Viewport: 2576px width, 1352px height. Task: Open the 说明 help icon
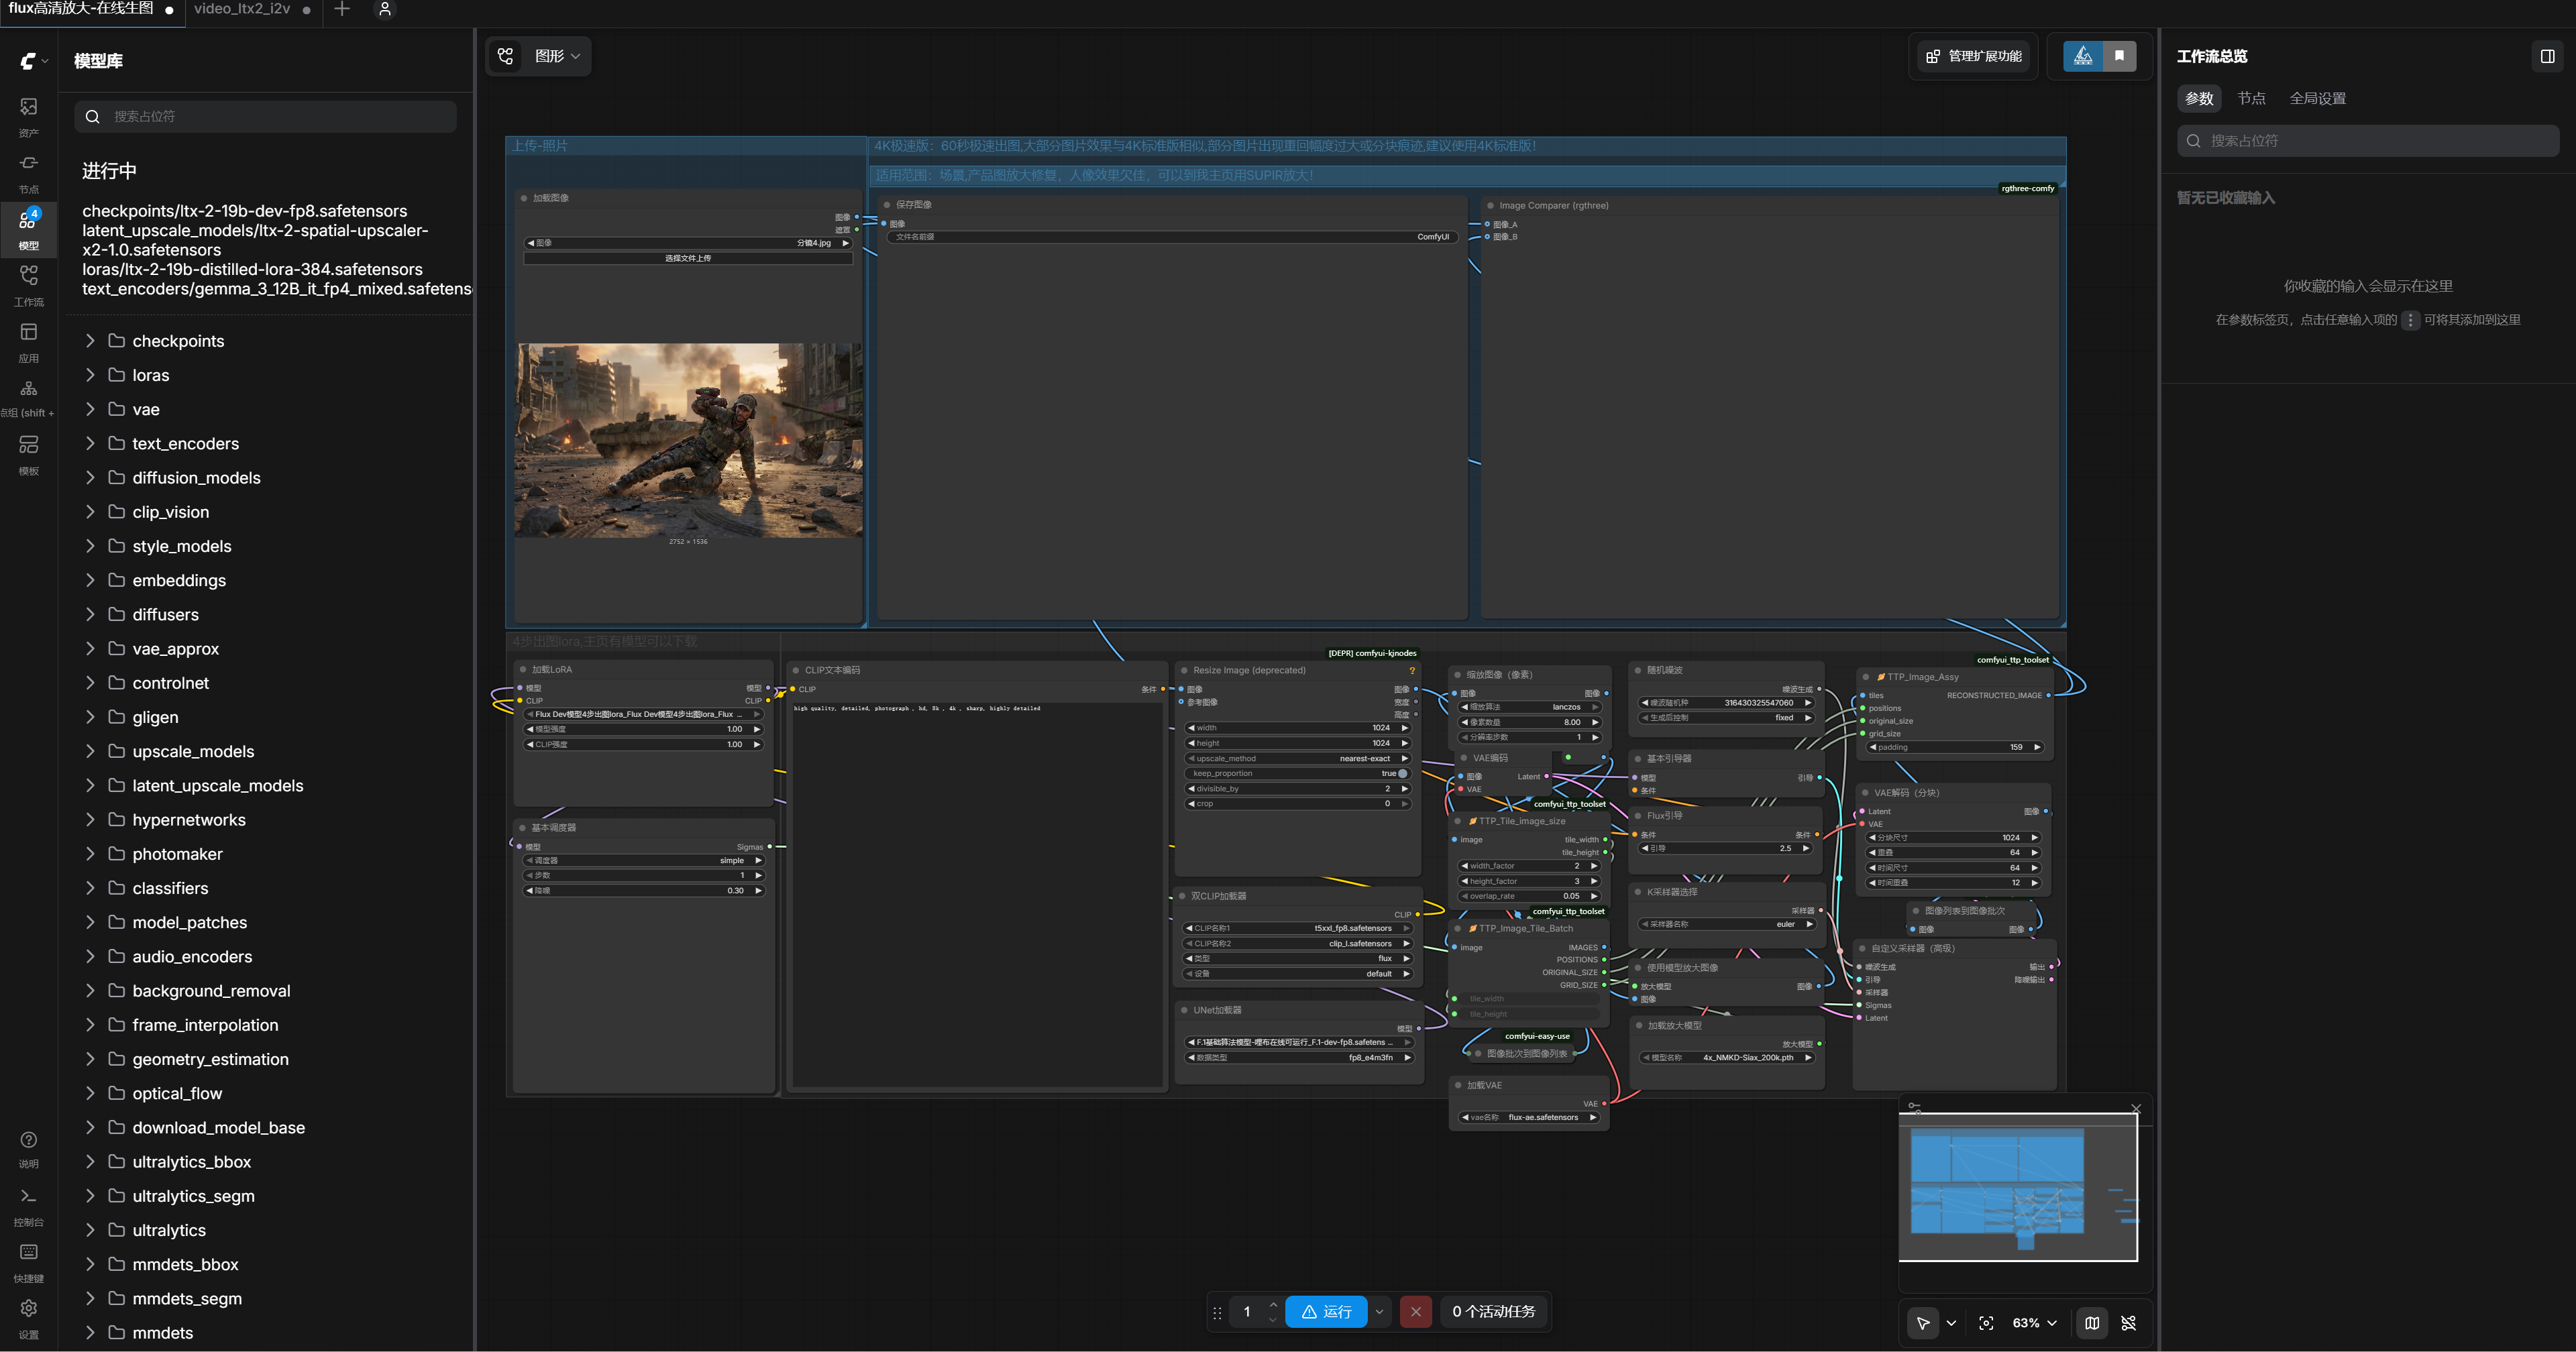(29, 1148)
